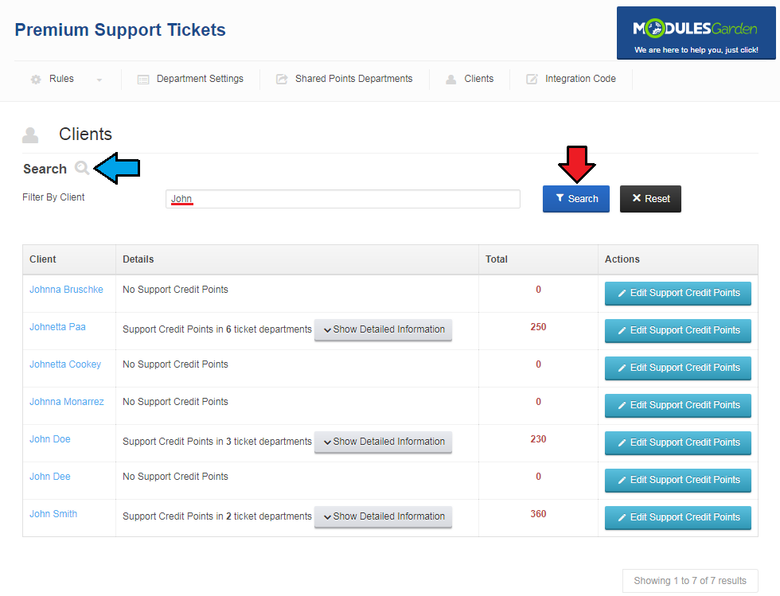Open client John Doe
The height and width of the screenshot is (596, 780).
tap(49, 438)
